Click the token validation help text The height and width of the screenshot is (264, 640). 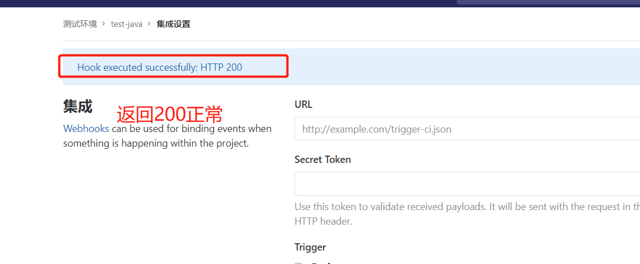467,214
